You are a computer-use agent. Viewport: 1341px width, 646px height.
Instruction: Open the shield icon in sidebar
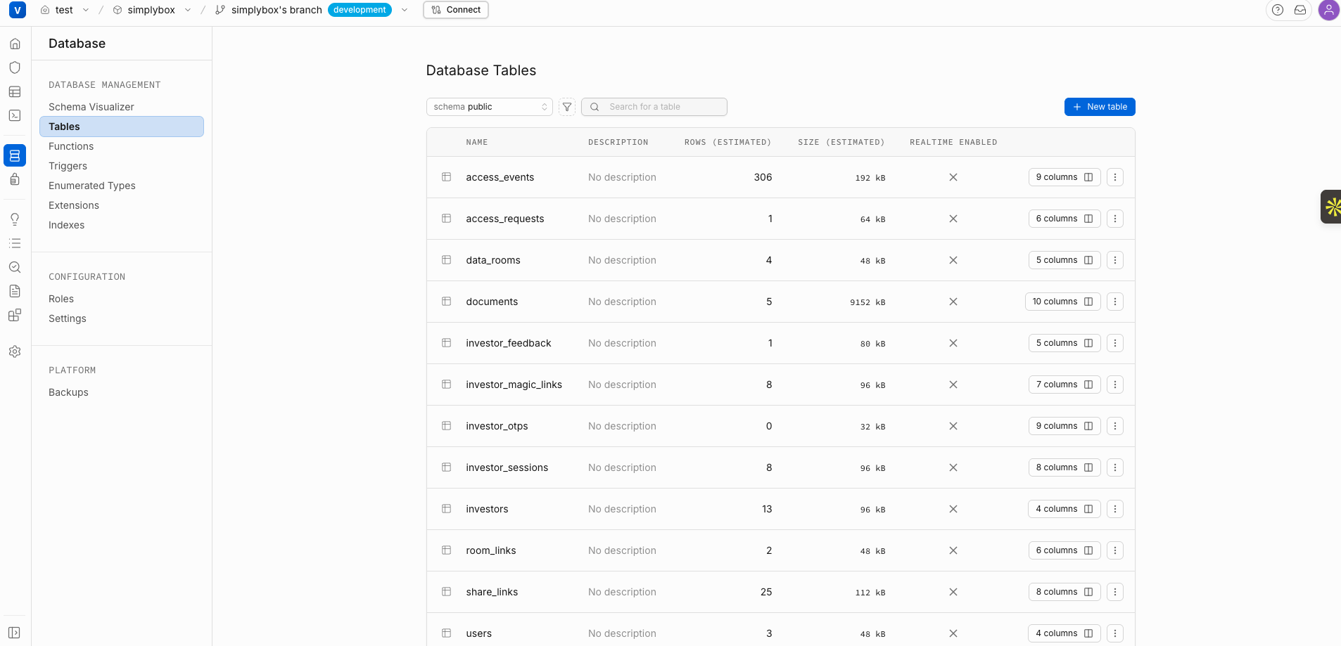(x=15, y=67)
